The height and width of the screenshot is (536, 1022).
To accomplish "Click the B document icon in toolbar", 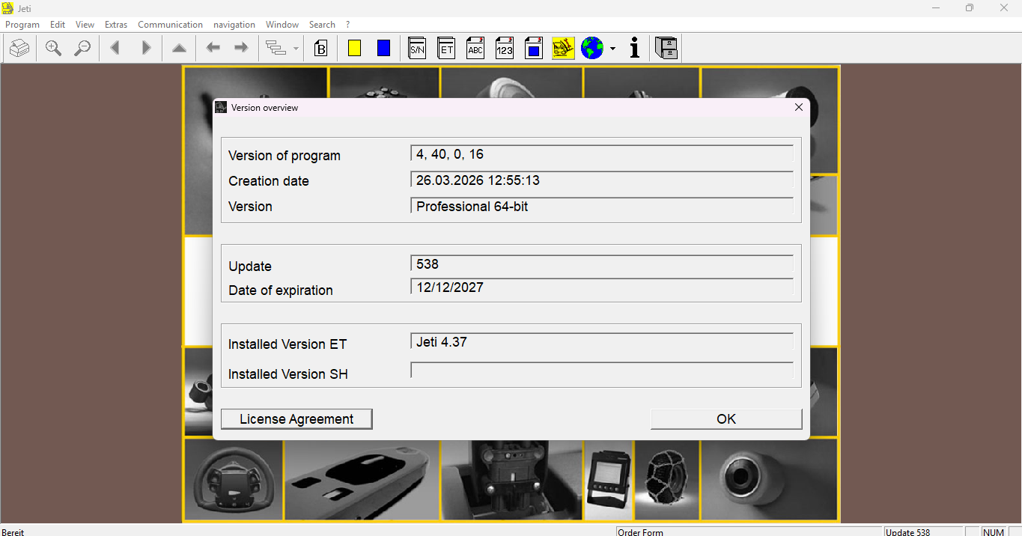I will pyautogui.click(x=321, y=49).
